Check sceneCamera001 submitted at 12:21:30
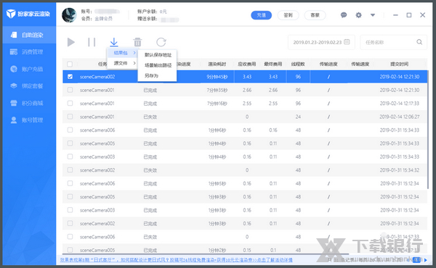The image size is (436, 268). (x=70, y=90)
